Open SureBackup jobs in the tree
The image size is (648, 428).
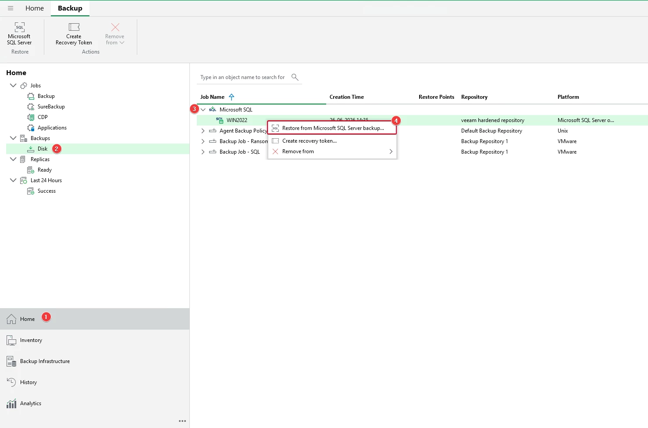[x=51, y=107]
